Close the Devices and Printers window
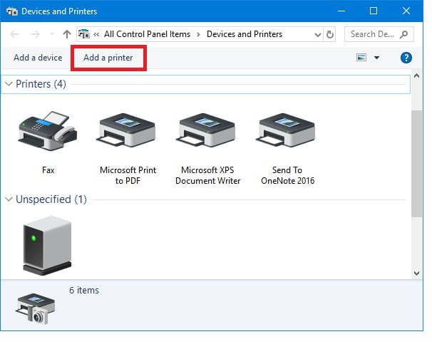Viewport: 432px width, 349px height. [x=406, y=11]
